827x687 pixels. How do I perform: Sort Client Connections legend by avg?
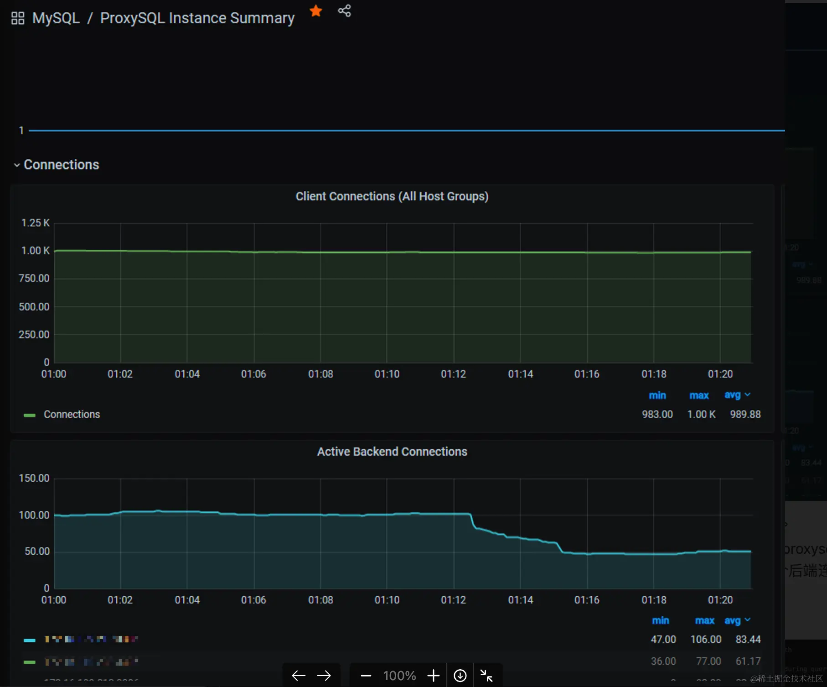point(737,395)
